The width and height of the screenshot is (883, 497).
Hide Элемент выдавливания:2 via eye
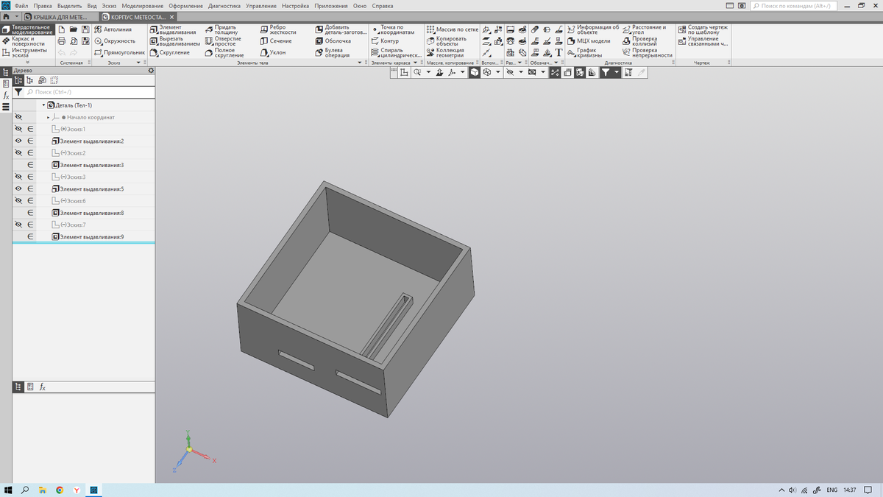pyautogui.click(x=18, y=141)
